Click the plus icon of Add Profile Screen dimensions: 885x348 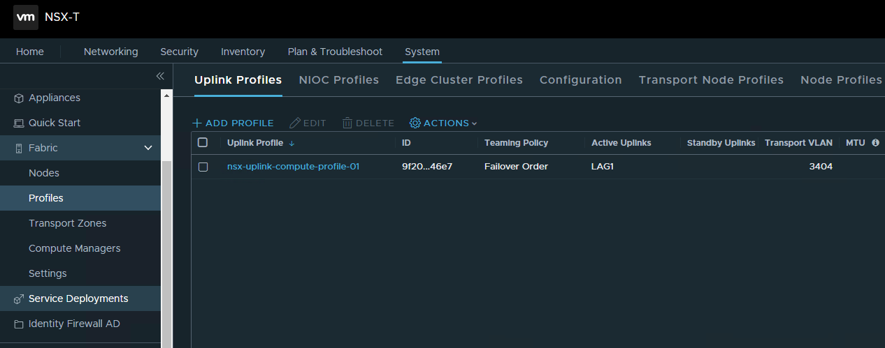(x=197, y=123)
